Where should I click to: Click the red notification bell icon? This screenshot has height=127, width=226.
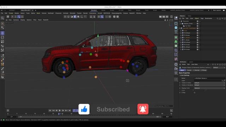coord(143,109)
